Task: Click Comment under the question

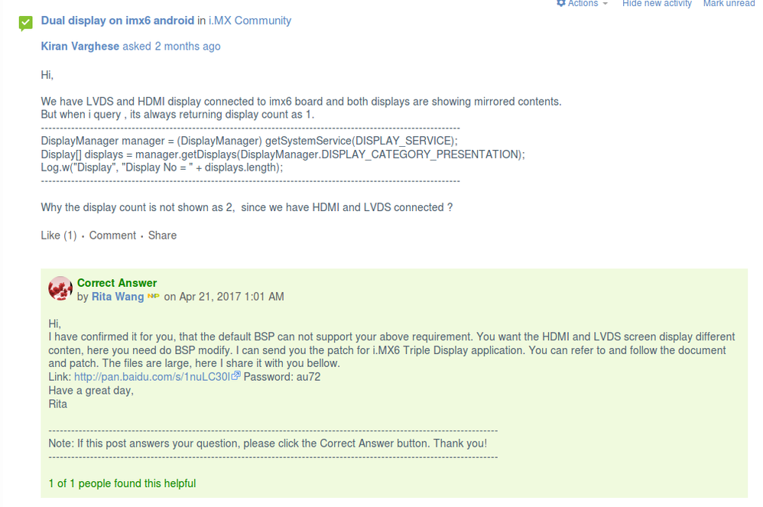Action: (112, 236)
